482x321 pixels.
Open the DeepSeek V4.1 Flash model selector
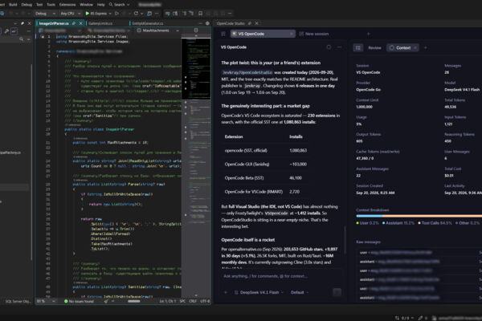pos(259,292)
